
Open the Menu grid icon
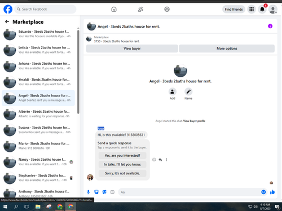pos(252,9)
